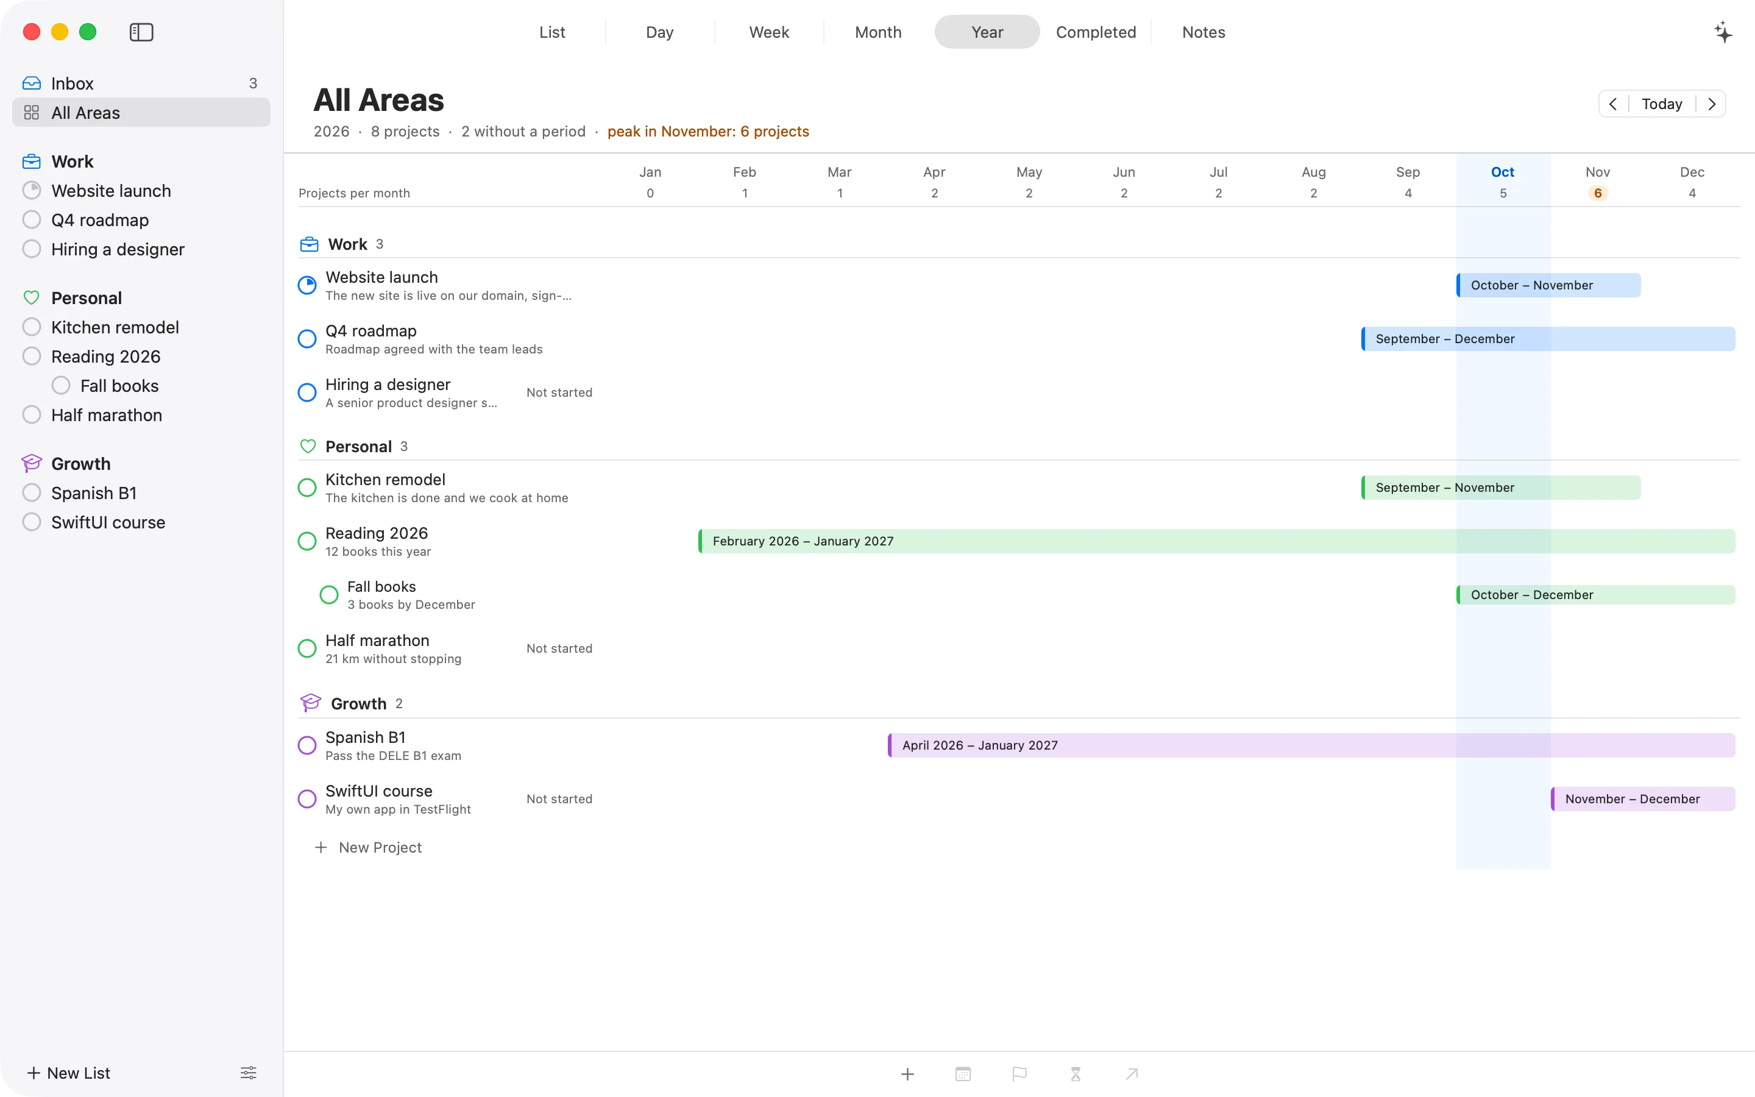The image size is (1755, 1097).
Task: Open the sparkle assistant icon
Action: 1723,32
